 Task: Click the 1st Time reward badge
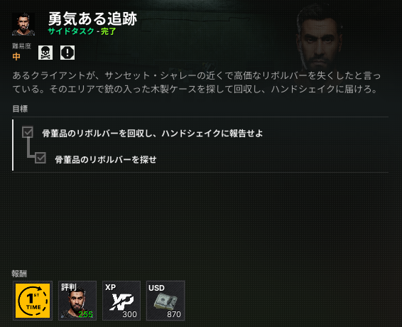tap(33, 301)
